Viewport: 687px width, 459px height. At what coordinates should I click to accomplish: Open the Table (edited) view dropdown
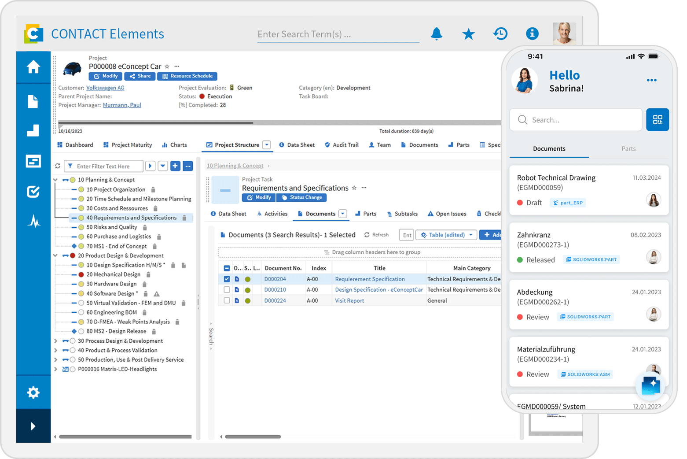point(446,235)
